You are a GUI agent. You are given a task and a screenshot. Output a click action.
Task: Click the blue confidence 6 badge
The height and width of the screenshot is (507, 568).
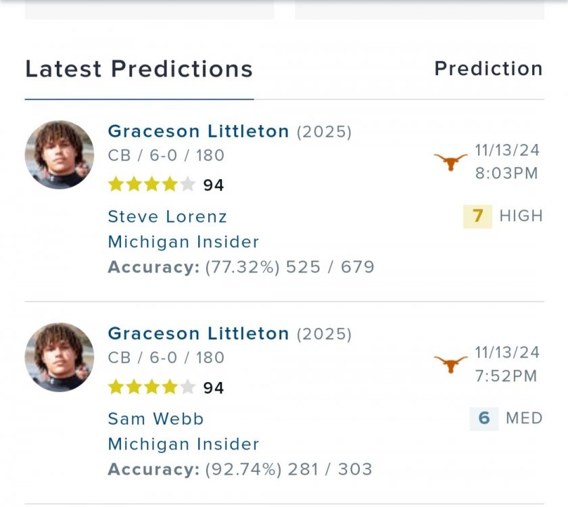(483, 418)
